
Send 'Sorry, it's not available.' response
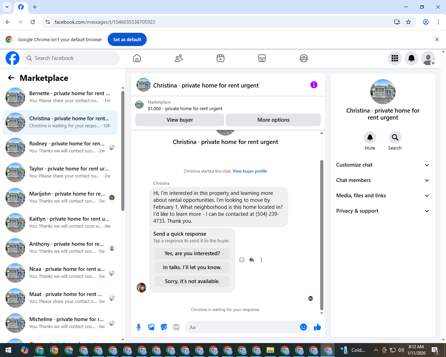(x=192, y=281)
